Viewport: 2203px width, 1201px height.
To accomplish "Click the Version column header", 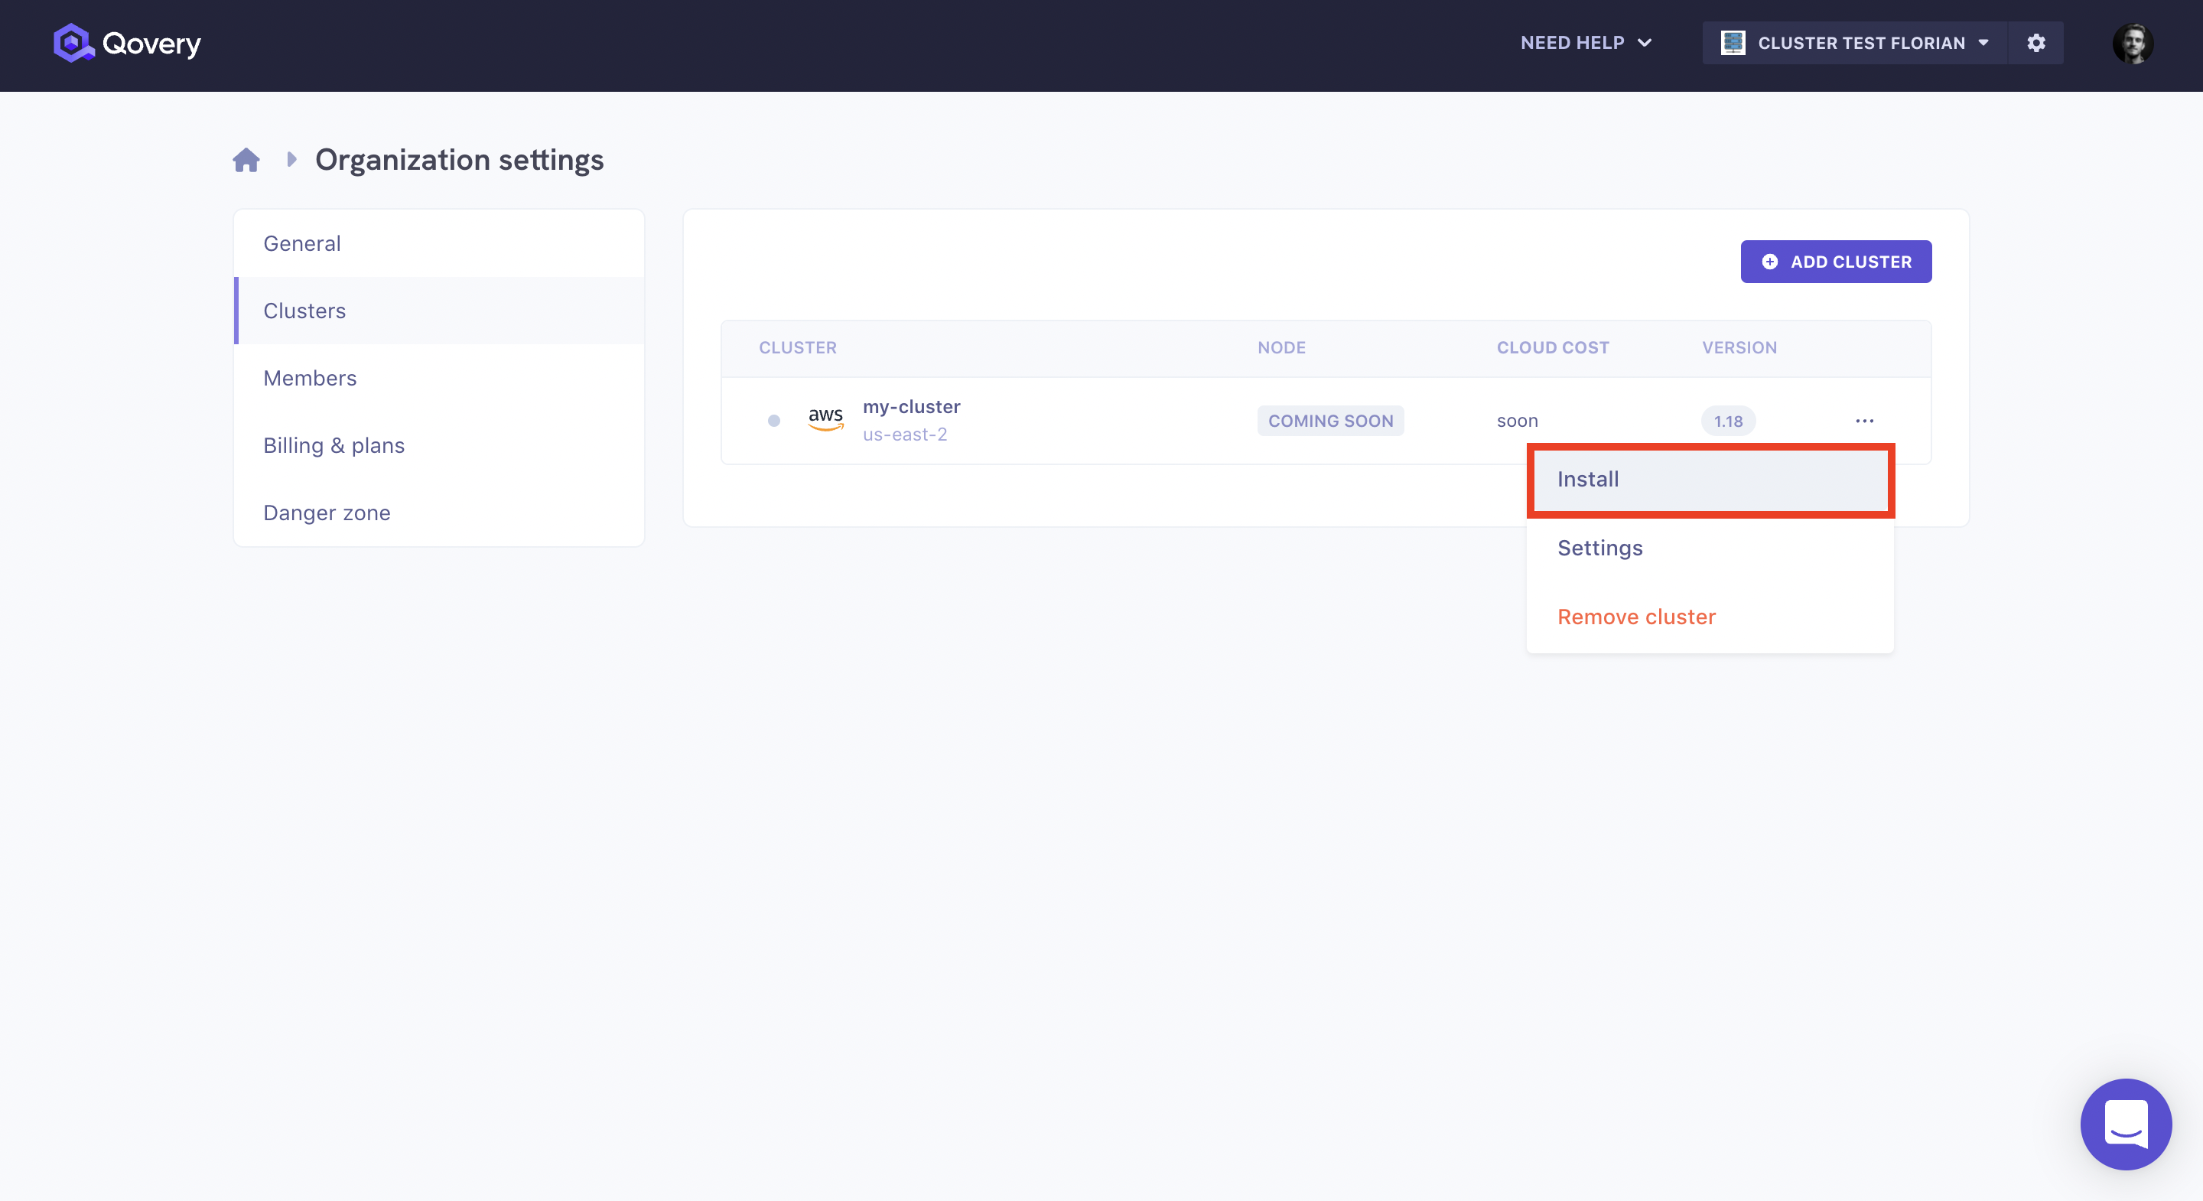I will 1739,347.
